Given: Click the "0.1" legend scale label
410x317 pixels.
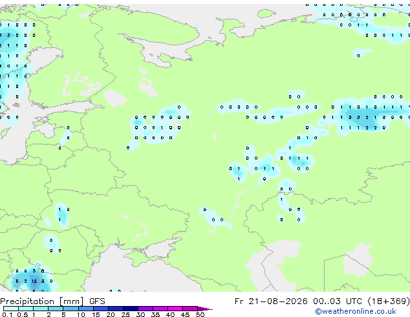Looking at the screenshot, I should tap(8, 314).
